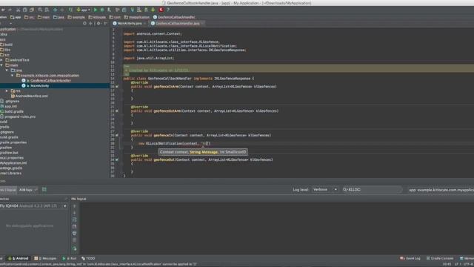Switch to the GeofenceCallbackHandler.java editor tab
The height and width of the screenshot is (267, 474).
pyautogui.click(x=178, y=23)
